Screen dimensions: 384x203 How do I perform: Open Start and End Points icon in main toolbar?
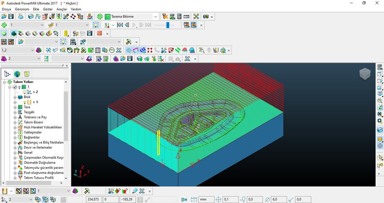(52, 17)
